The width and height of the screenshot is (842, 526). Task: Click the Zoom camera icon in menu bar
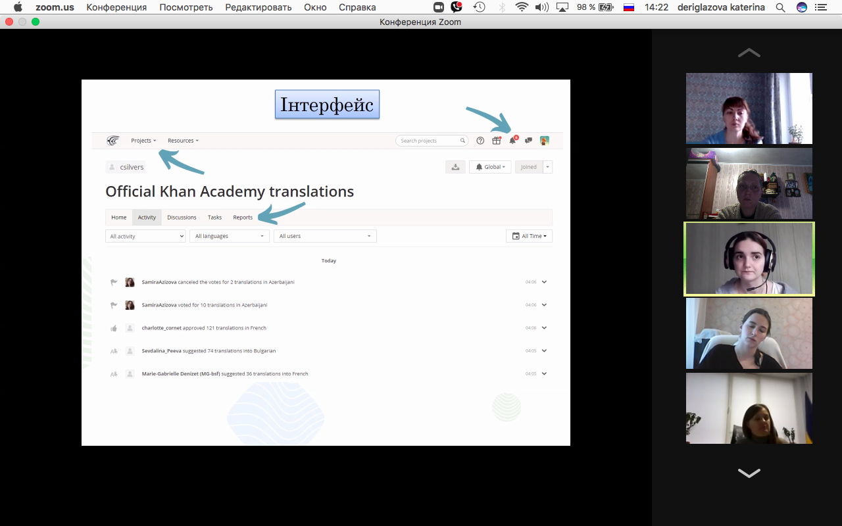point(439,7)
